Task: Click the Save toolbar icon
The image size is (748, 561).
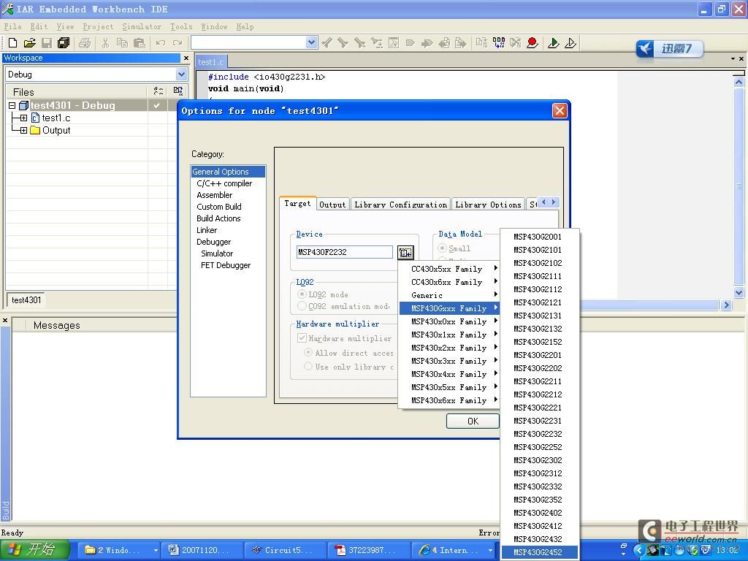Action: 47,43
